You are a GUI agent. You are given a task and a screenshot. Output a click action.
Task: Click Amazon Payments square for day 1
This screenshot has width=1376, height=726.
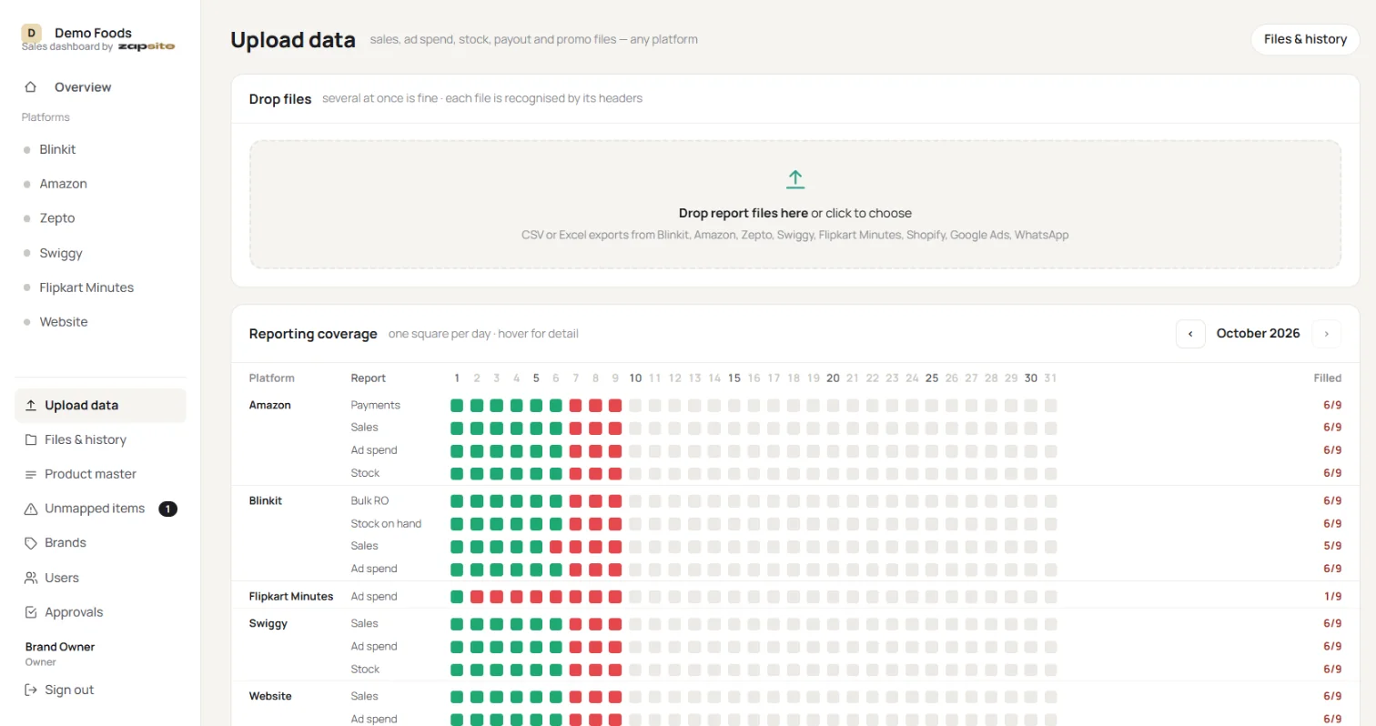457,405
